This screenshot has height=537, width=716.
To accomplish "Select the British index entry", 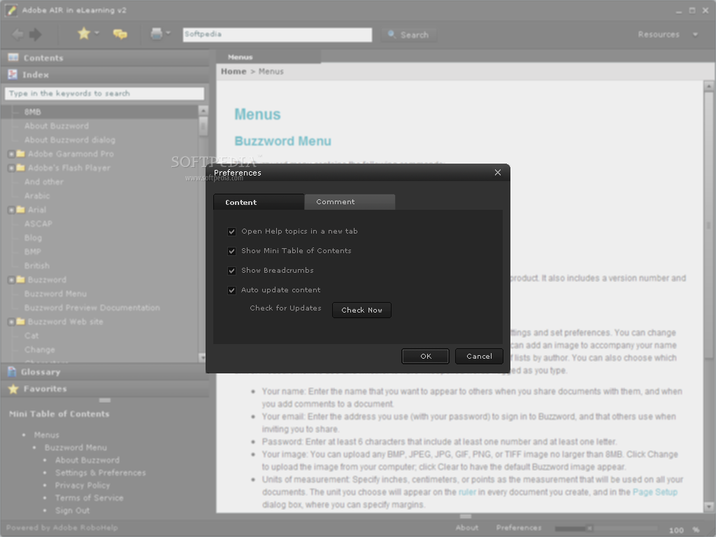I will click(x=37, y=266).
